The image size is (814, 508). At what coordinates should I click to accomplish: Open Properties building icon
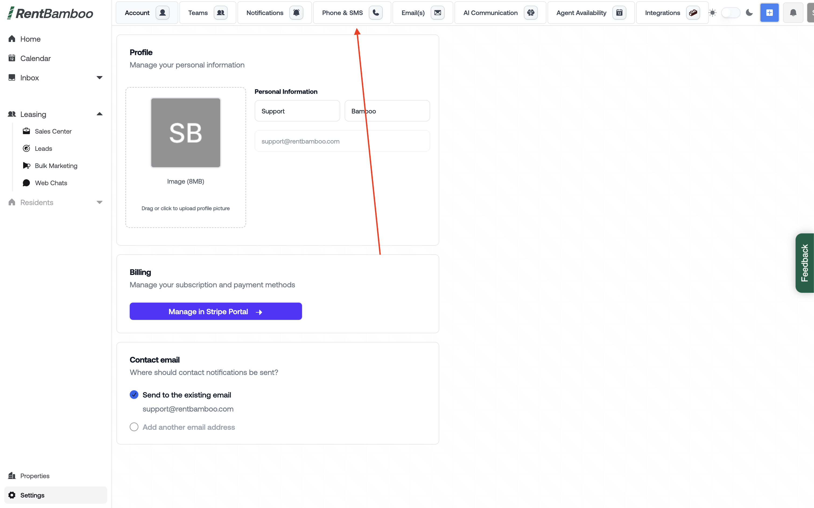(12, 475)
